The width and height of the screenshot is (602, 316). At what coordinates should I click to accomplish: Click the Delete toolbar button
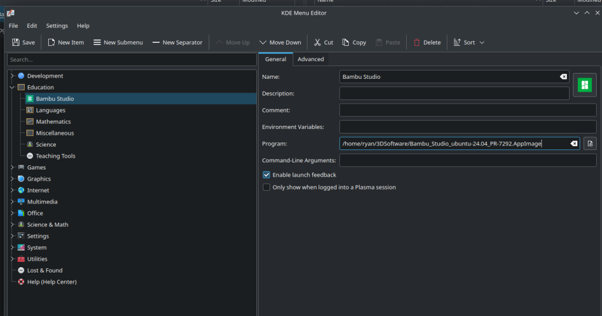click(x=427, y=42)
